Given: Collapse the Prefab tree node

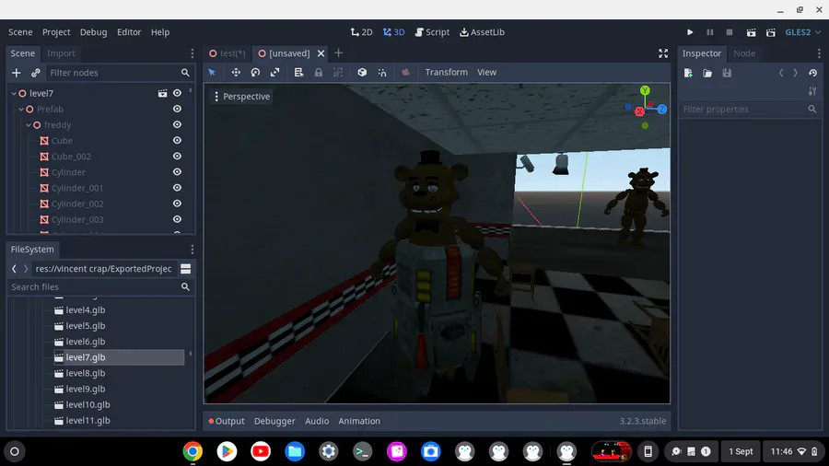Looking at the screenshot, I should (21, 110).
